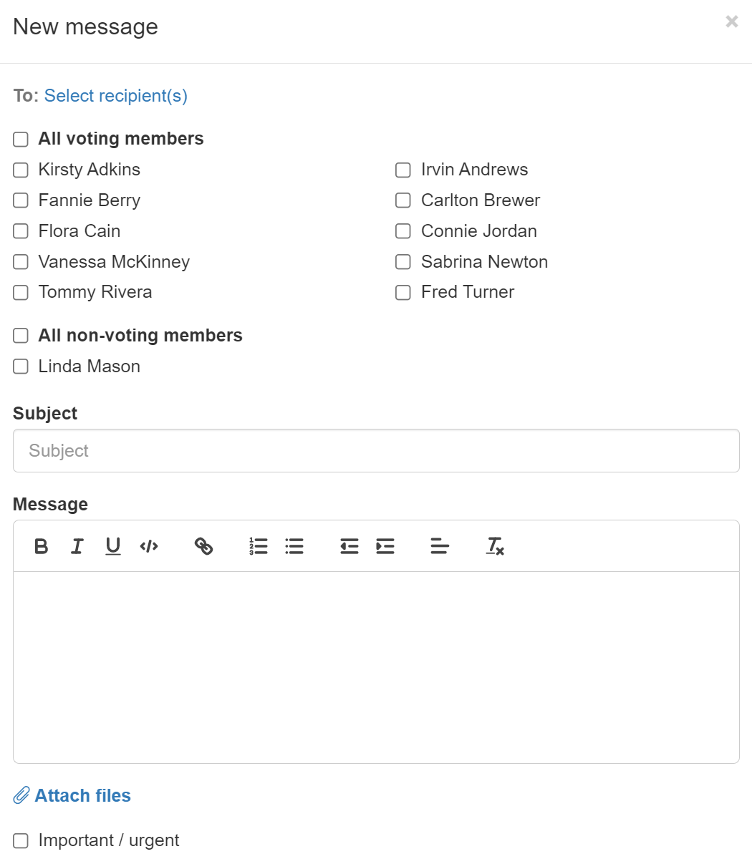Viewport: 752px width, 864px height.
Task: Open the code view icon
Action: 149,546
